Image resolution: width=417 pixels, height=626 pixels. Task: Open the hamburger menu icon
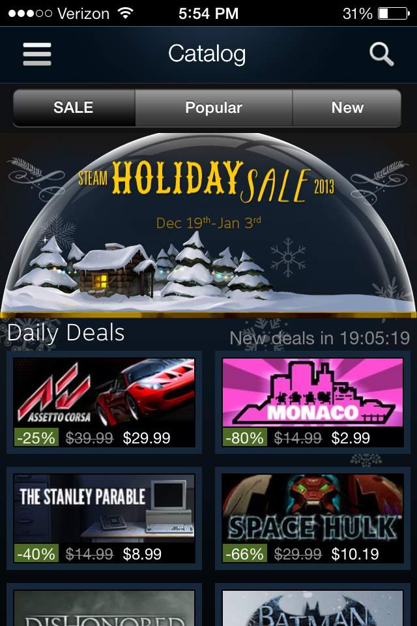click(x=37, y=54)
